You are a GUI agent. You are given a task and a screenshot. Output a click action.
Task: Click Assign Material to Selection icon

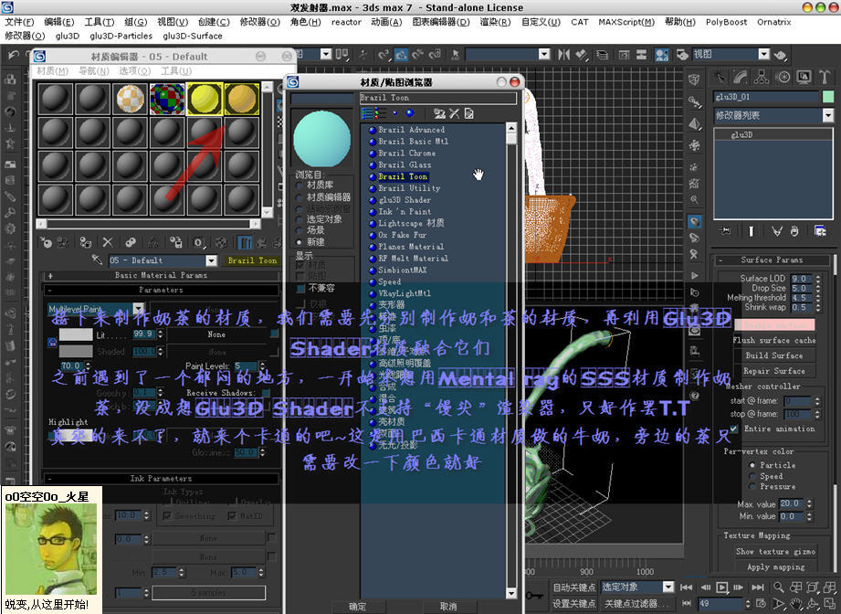[85, 243]
